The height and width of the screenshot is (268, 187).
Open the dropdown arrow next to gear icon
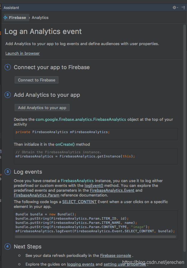[x=177, y=8]
